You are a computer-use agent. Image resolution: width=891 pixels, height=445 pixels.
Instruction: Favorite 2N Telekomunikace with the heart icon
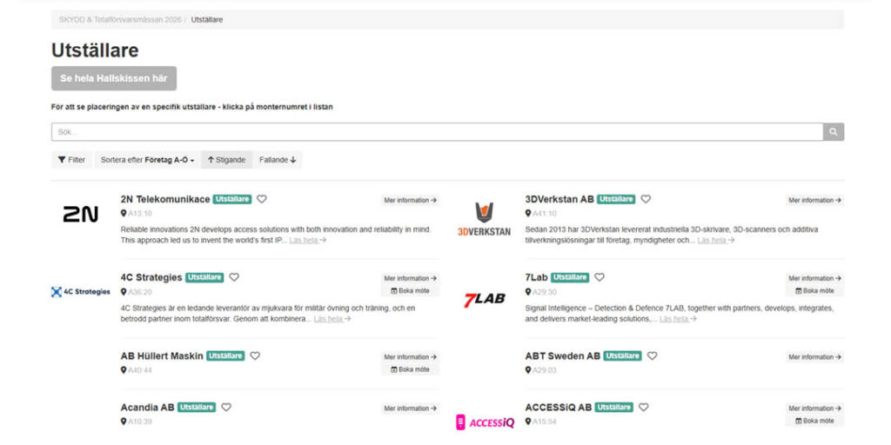click(x=261, y=199)
